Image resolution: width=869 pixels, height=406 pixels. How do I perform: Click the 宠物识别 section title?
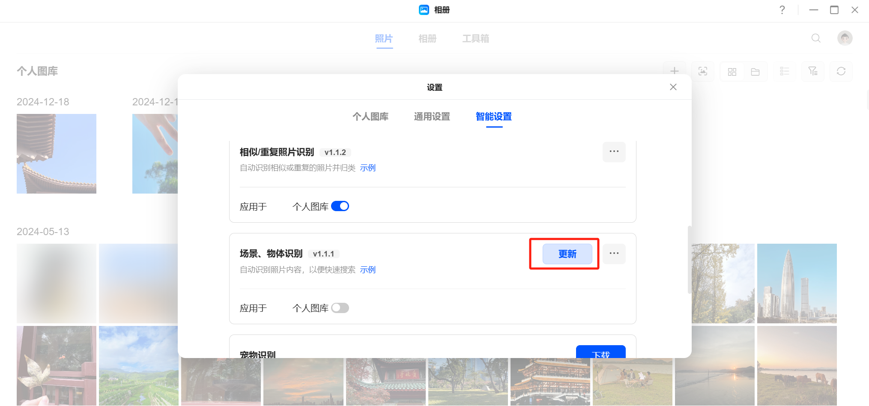point(258,354)
